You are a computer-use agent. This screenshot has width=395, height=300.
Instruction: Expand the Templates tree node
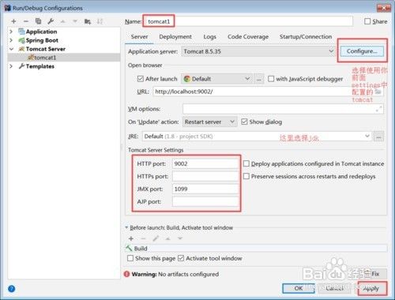(11, 66)
